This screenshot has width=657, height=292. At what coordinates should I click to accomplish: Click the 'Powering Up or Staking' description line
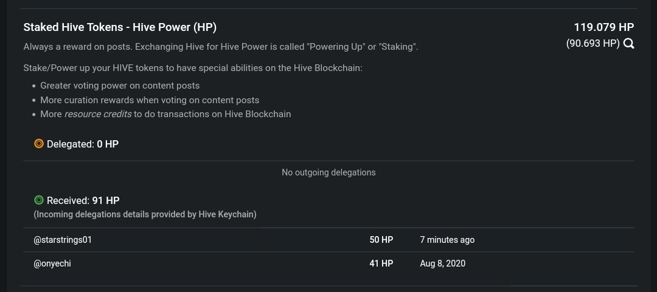pos(221,47)
